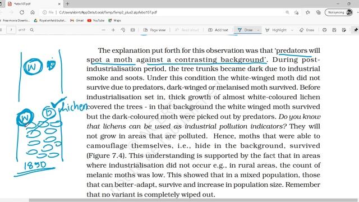Toggle the Draw tool
Viewport: 359px width, 202px height.
point(245,30)
